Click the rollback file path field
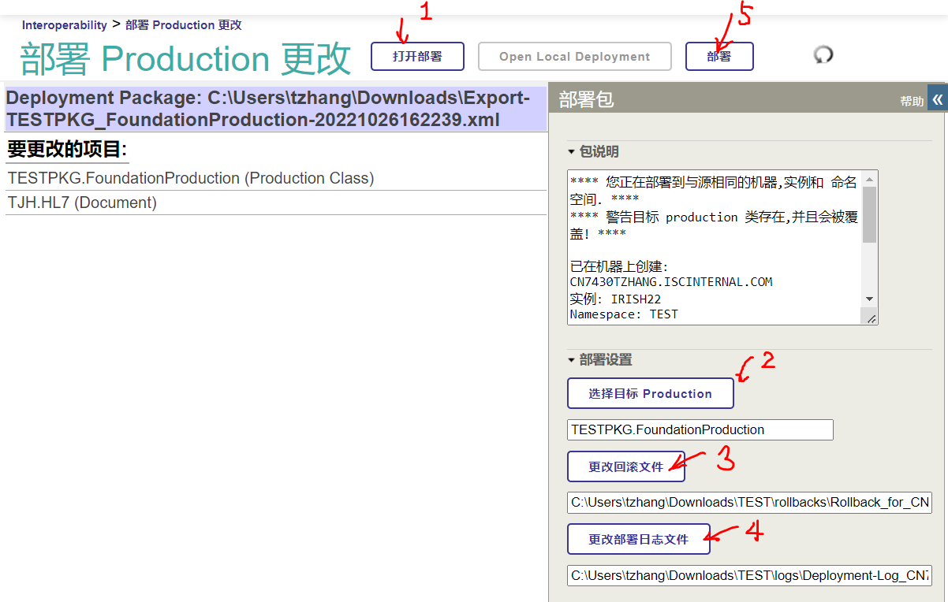This screenshot has width=948, height=602. point(749,503)
